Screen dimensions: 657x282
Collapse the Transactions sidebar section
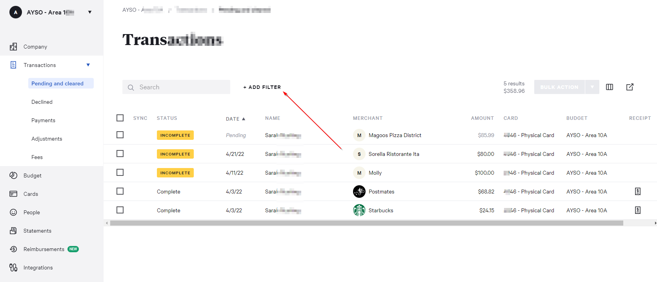pos(88,65)
